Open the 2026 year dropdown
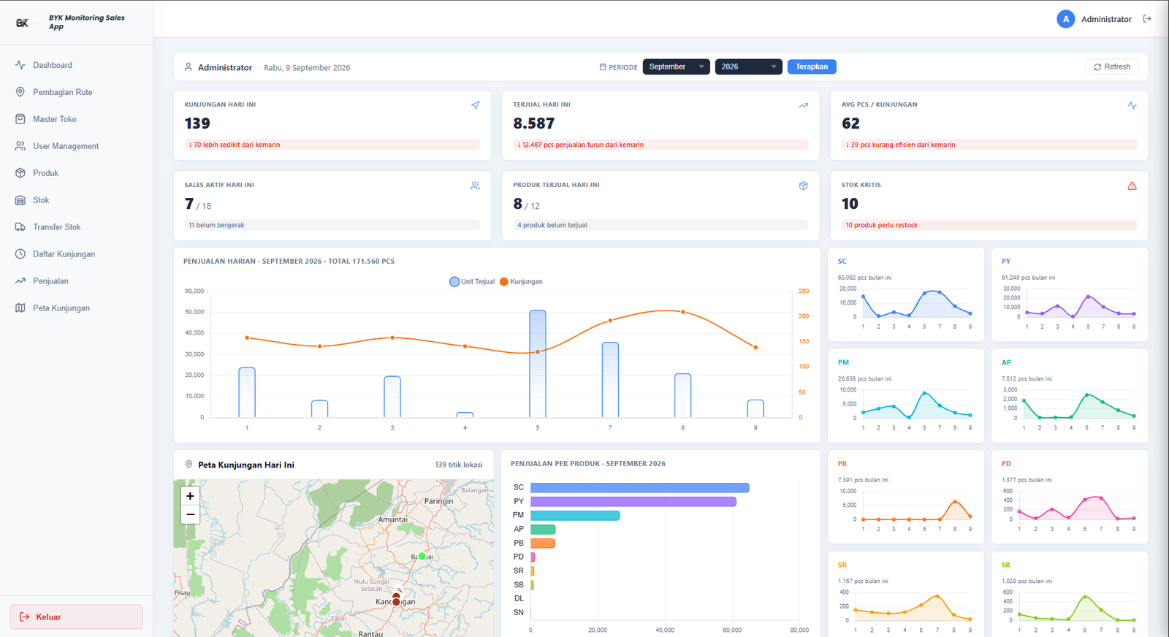1169x637 pixels. (x=748, y=66)
